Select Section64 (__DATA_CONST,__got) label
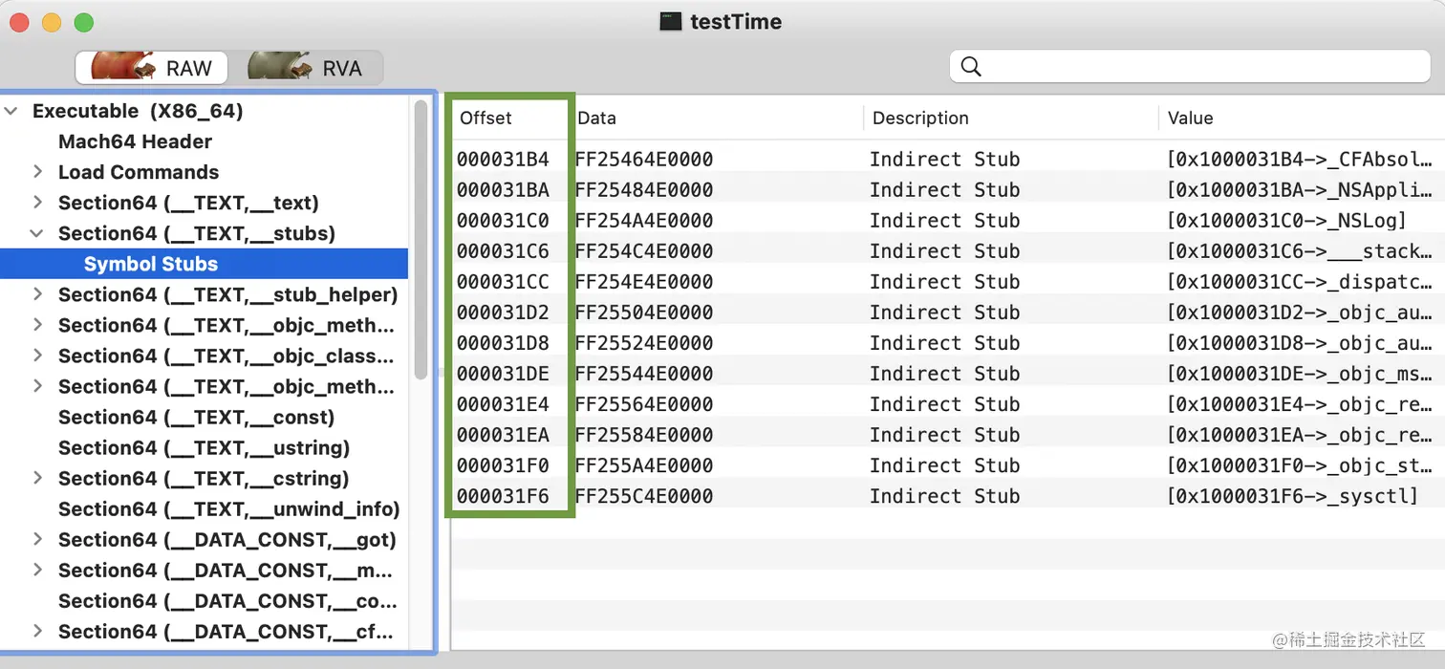 (227, 539)
